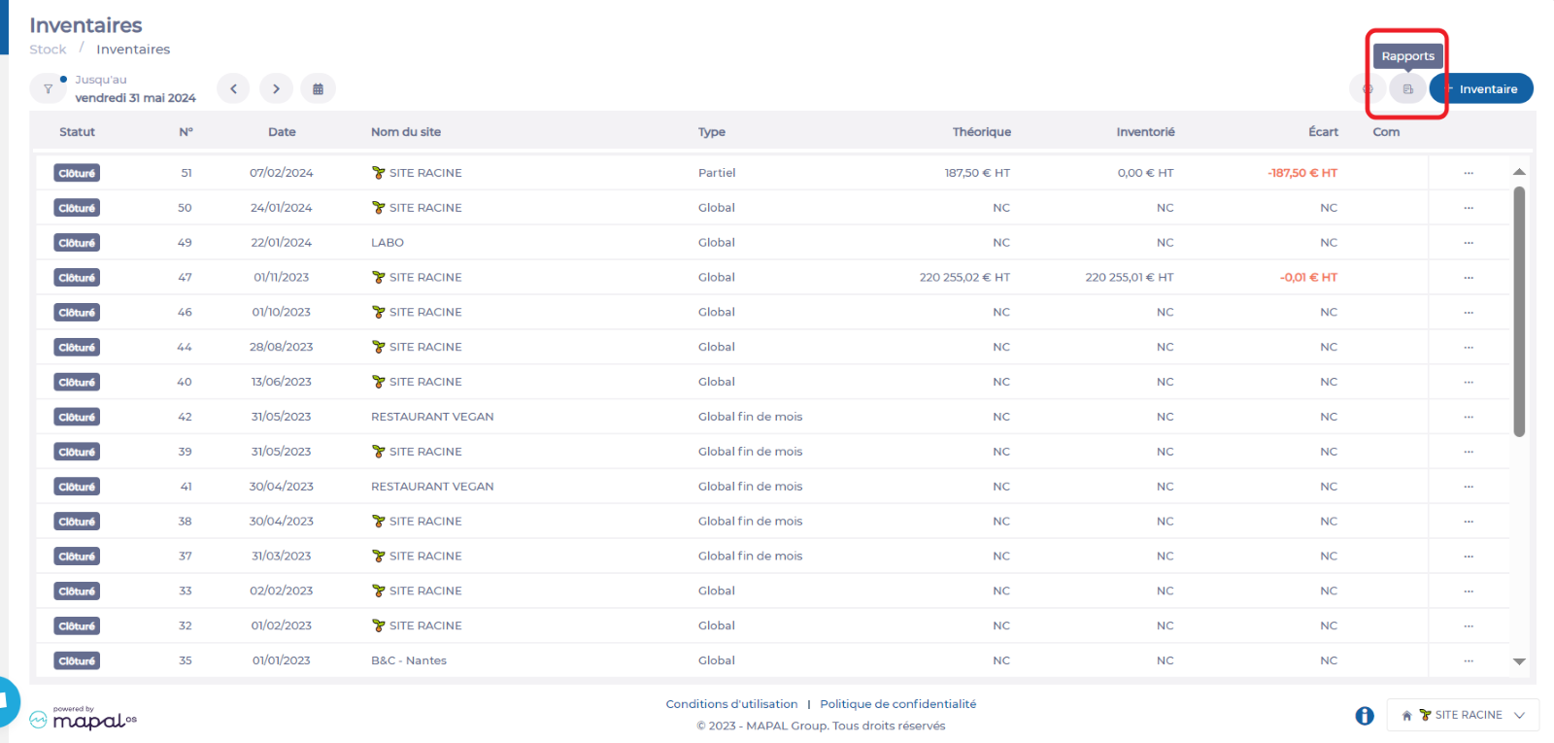Sort by the Type column header
This screenshot has width=1554, height=743.
pyautogui.click(x=712, y=132)
